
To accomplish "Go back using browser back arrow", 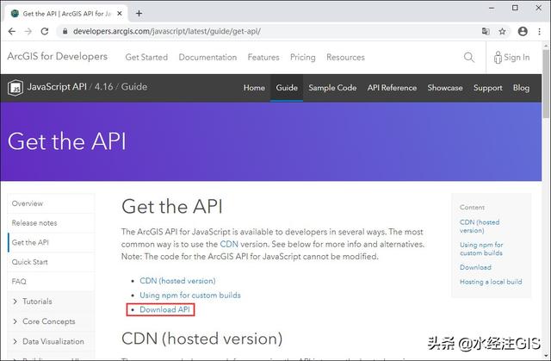I will coord(12,31).
